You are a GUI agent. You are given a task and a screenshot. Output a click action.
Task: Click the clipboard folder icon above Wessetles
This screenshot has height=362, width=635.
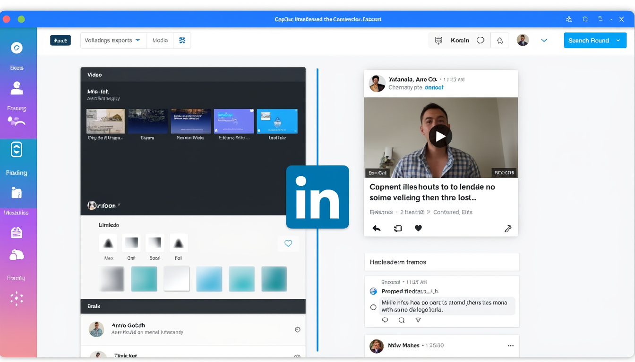pyautogui.click(x=17, y=192)
